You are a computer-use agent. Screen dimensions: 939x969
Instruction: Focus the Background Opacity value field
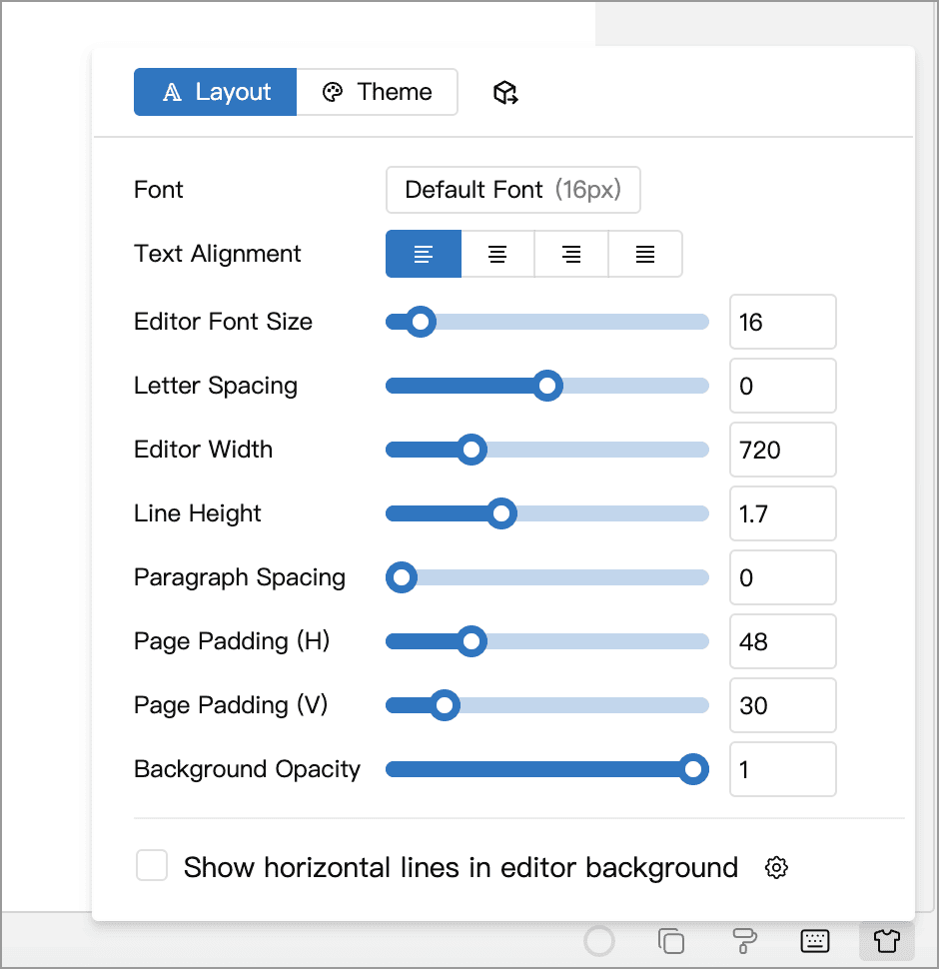783,769
